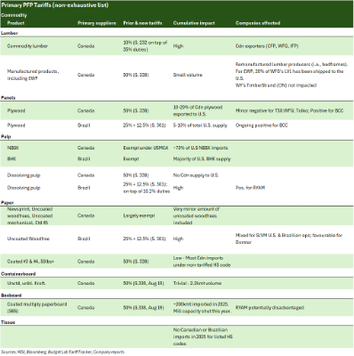Click 'No Cdn supply to U.S.' cell
The image size is (354, 356).
pyautogui.click(x=196, y=175)
